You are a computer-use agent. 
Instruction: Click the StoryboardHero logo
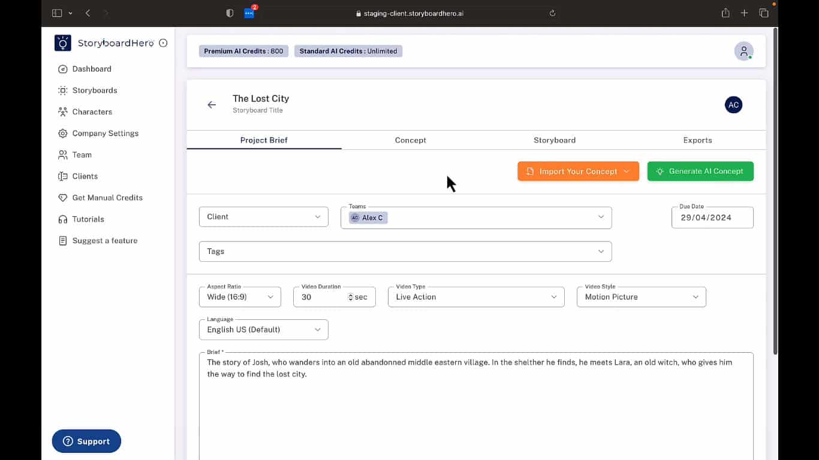coord(104,43)
